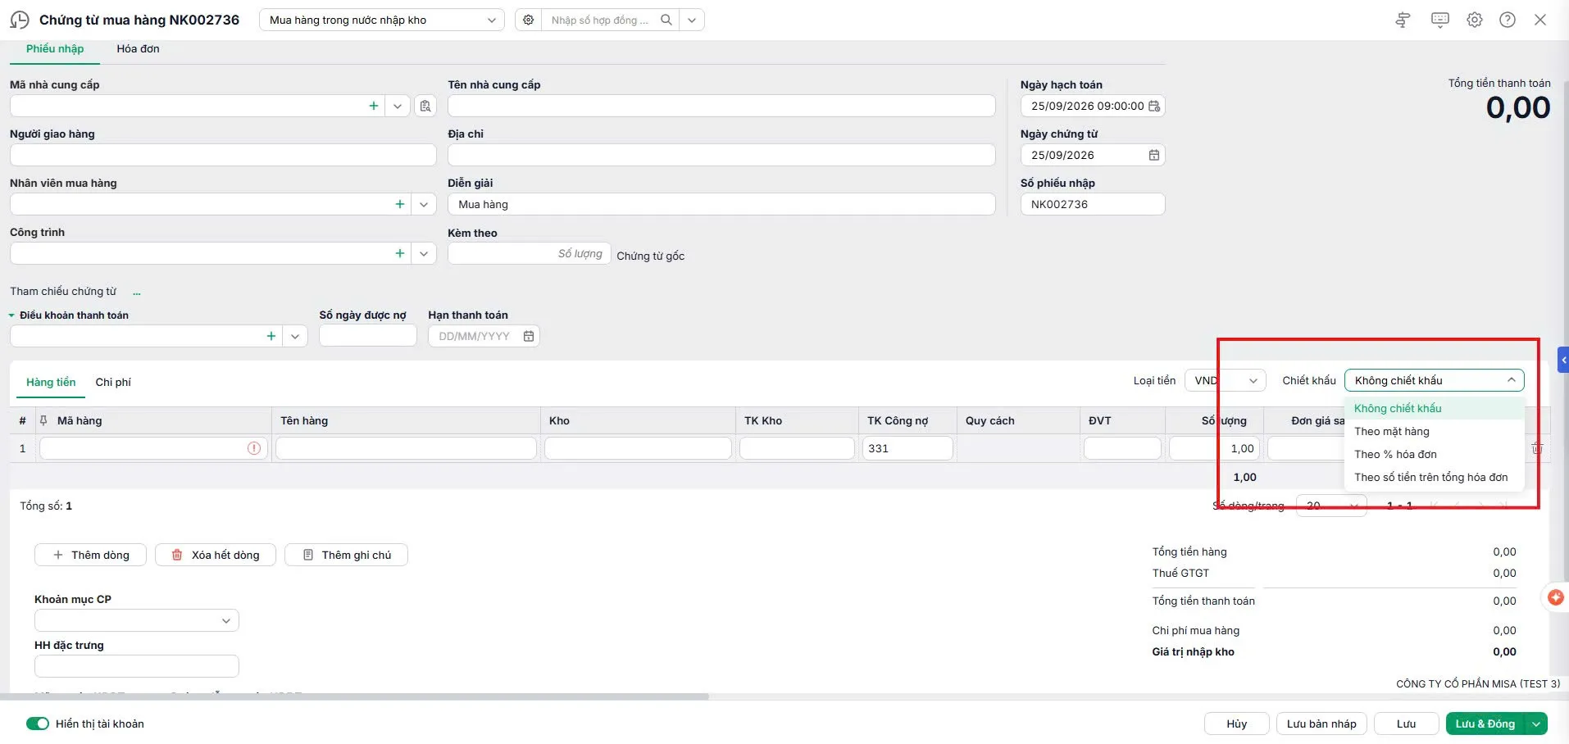Choose Theo mặt hàng discount option
1569x744 pixels.
tap(1435, 431)
